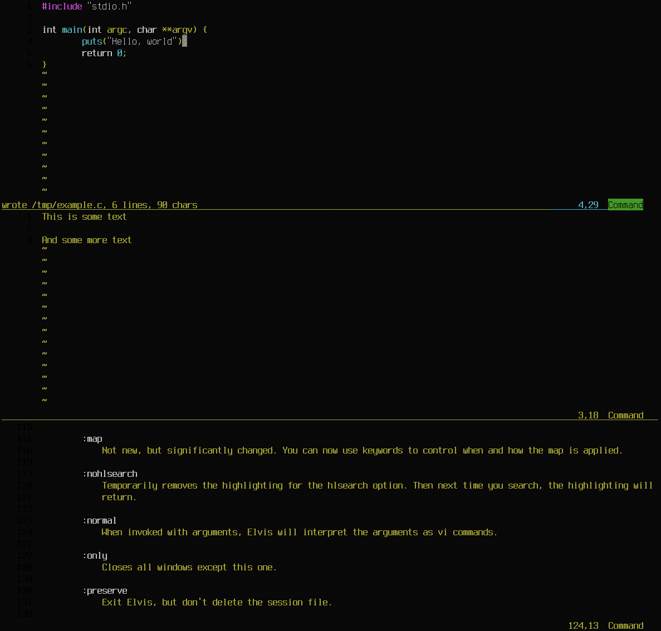The image size is (661, 631).
Task: Click 'Exit Elvis, but don't delete the session file.'
Action: tap(217, 603)
